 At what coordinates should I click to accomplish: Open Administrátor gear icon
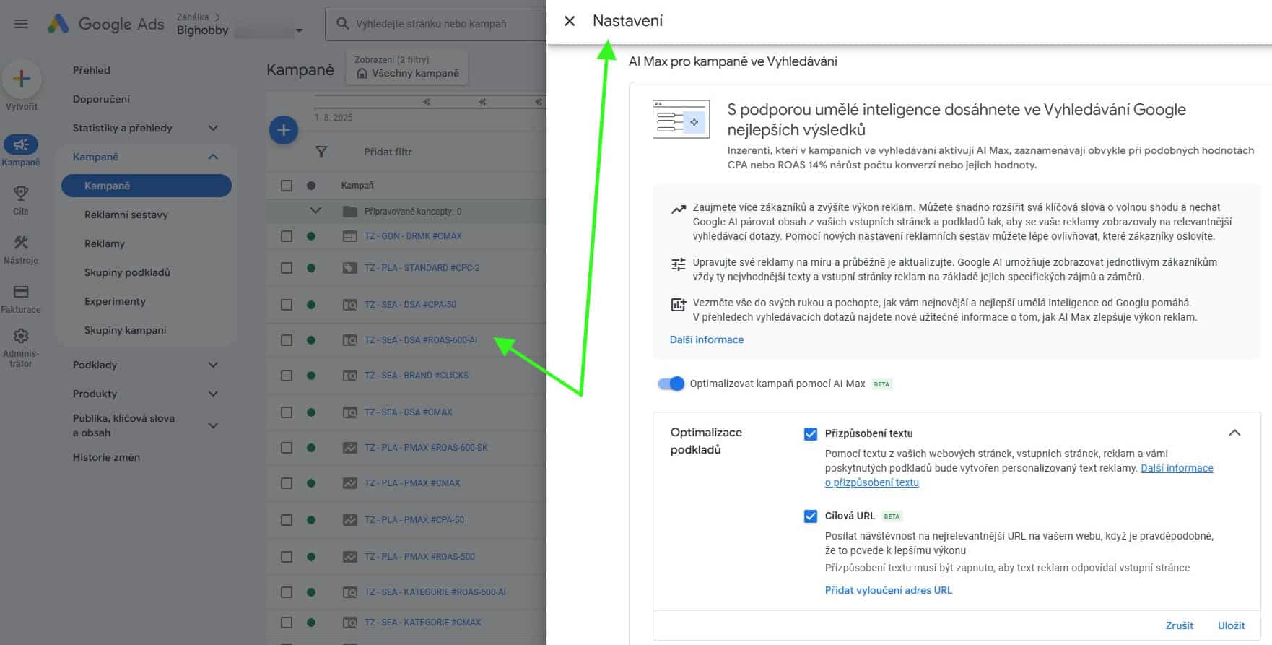click(x=21, y=336)
